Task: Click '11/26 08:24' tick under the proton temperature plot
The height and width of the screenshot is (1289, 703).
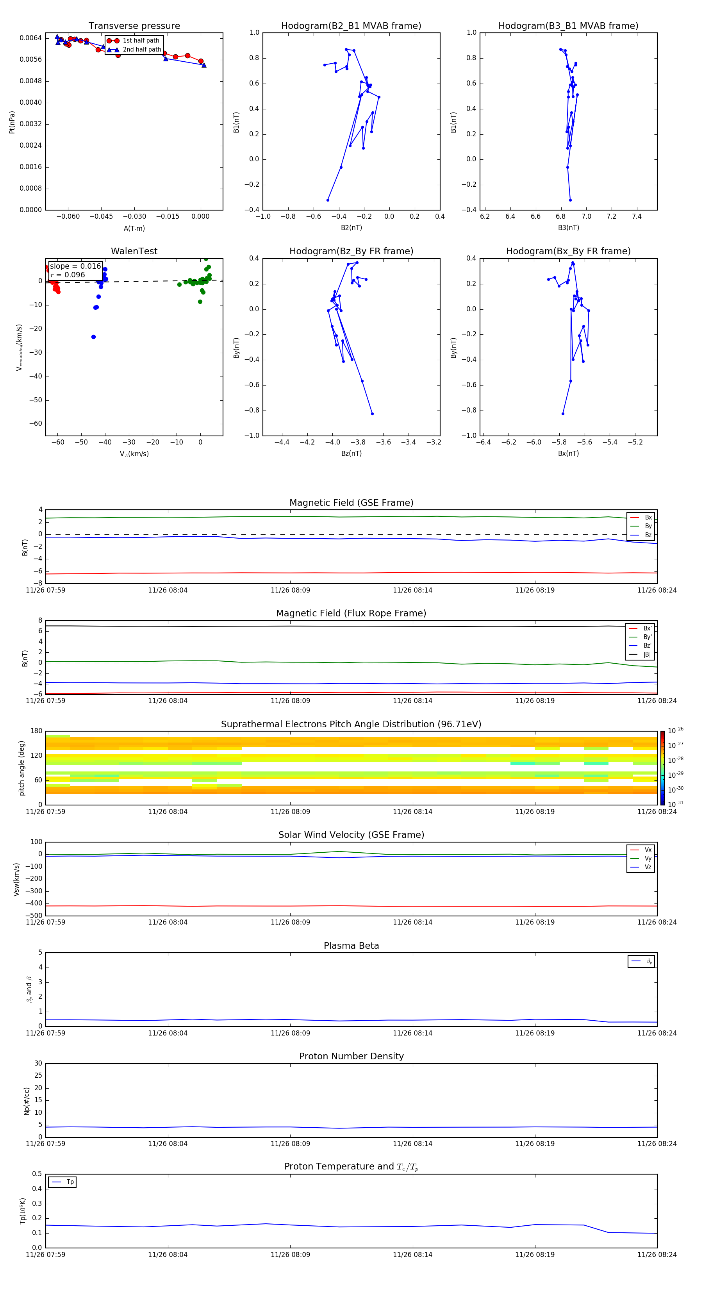Action: click(x=657, y=1255)
